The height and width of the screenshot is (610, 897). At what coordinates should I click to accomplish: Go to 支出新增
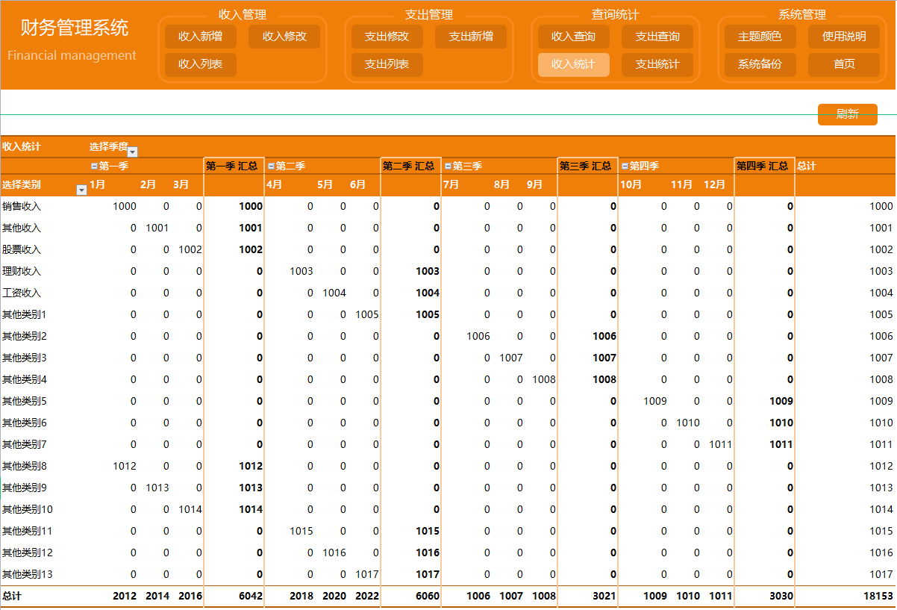click(x=471, y=37)
